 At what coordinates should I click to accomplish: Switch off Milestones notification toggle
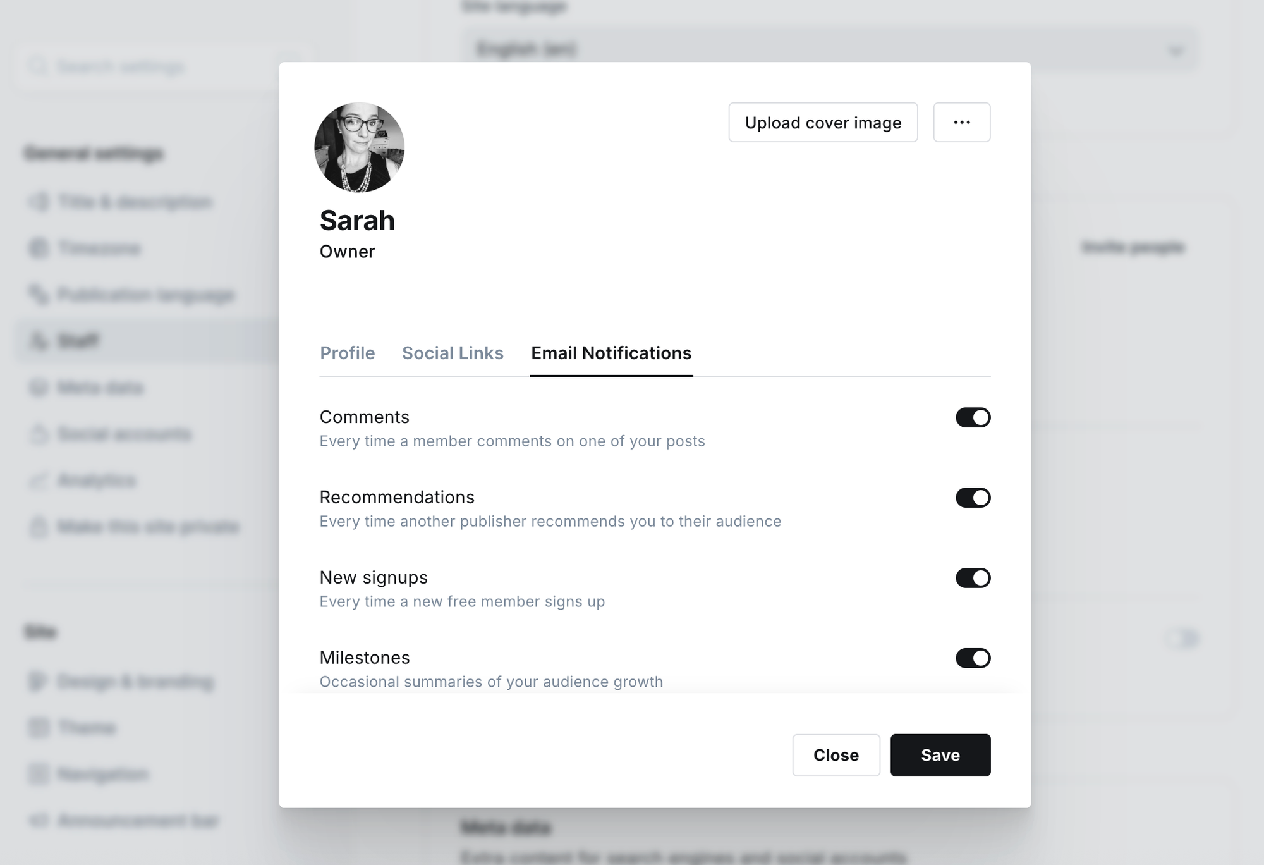[x=973, y=658]
